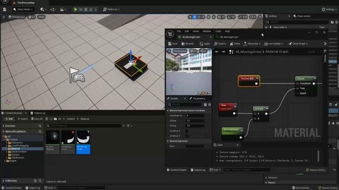Start Play in Editor with the green play button
339x190 pixels.
click(x=75, y=9)
